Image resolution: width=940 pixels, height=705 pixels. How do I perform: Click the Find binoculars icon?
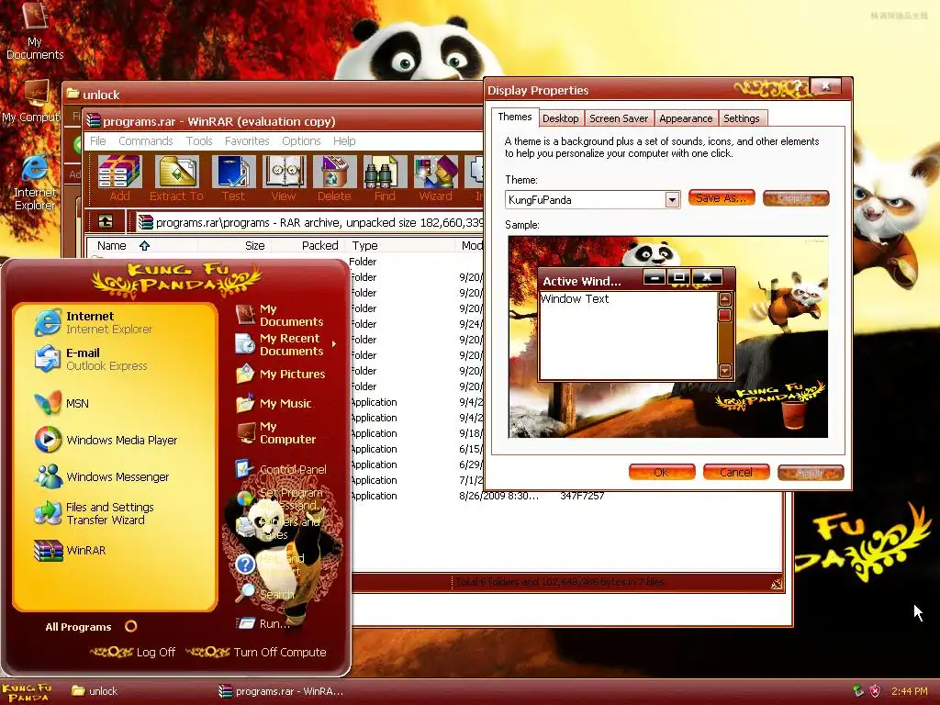coord(385,177)
